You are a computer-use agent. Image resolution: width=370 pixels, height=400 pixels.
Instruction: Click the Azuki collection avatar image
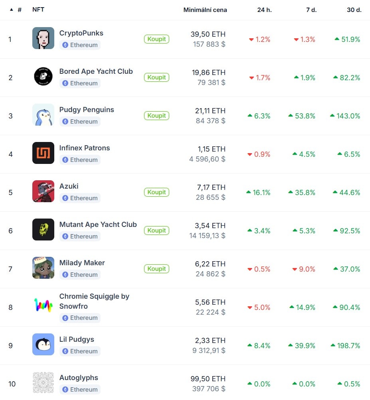coord(43,191)
